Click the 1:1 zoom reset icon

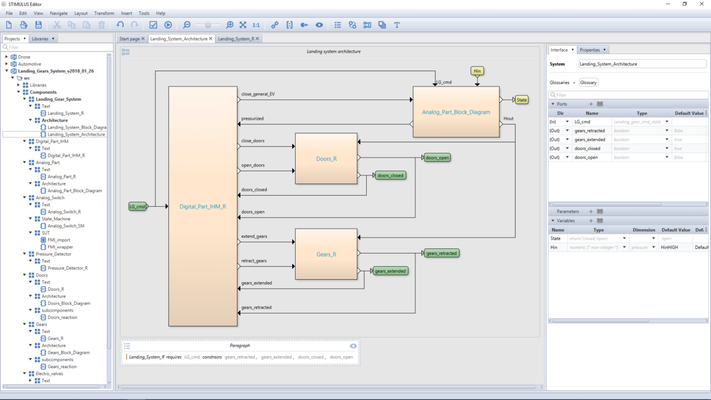[x=256, y=25]
